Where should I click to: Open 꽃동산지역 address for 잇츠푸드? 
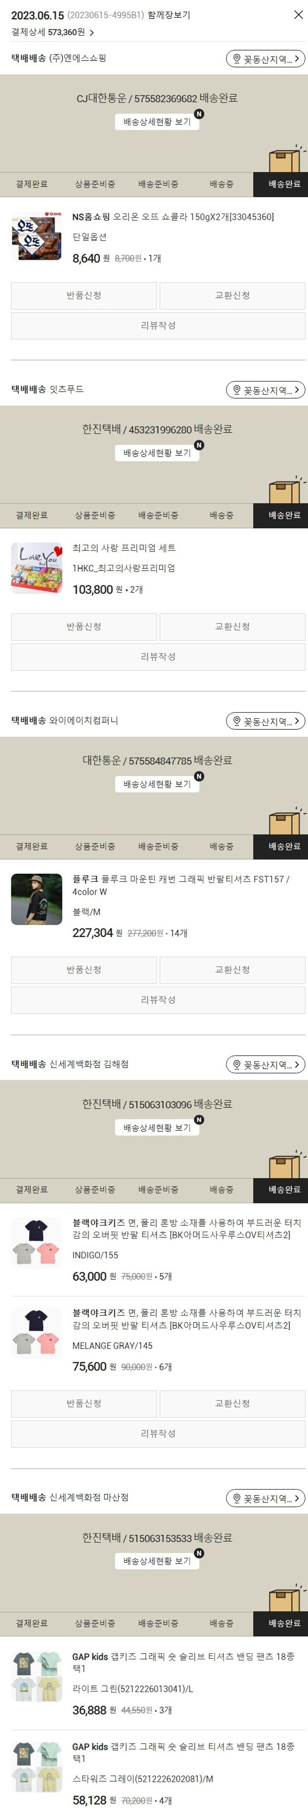[x=265, y=390]
